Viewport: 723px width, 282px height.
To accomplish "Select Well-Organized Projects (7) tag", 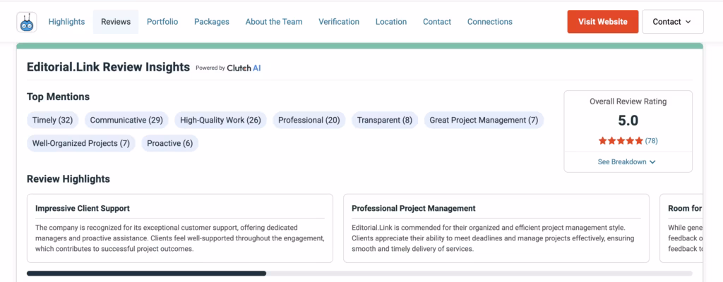I will click(80, 143).
